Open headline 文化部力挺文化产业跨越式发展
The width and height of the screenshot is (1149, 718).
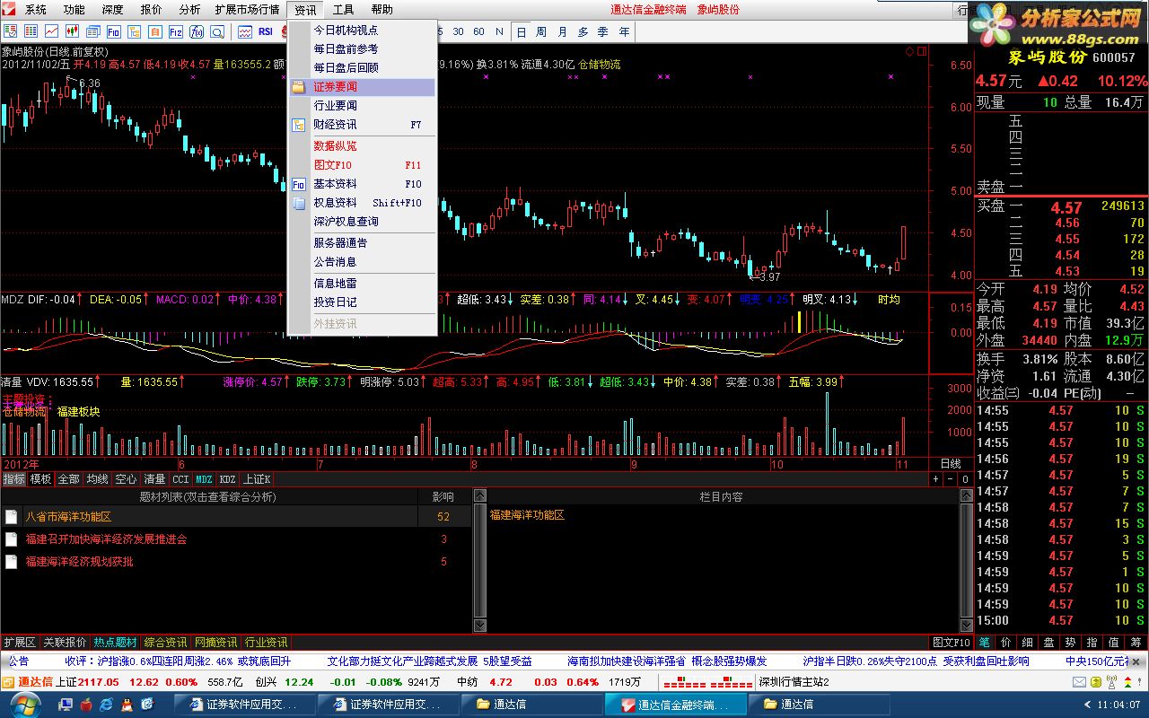point(402,661)
